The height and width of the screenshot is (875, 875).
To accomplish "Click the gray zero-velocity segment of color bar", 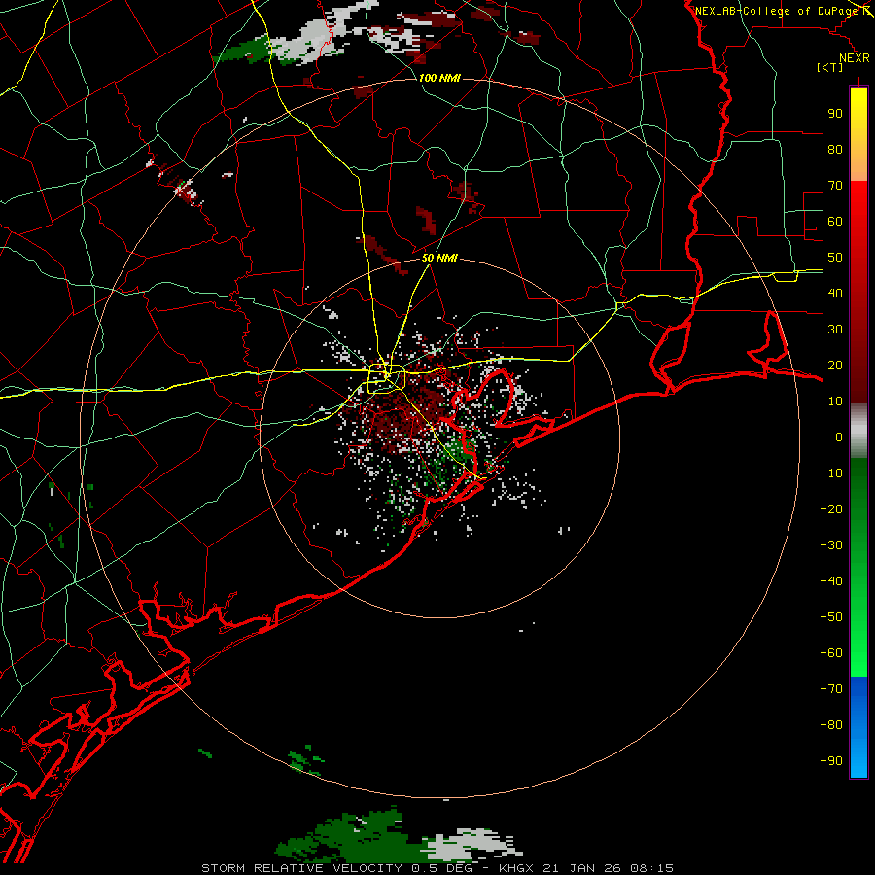I will pyautogui.click(x=858, y=431).
